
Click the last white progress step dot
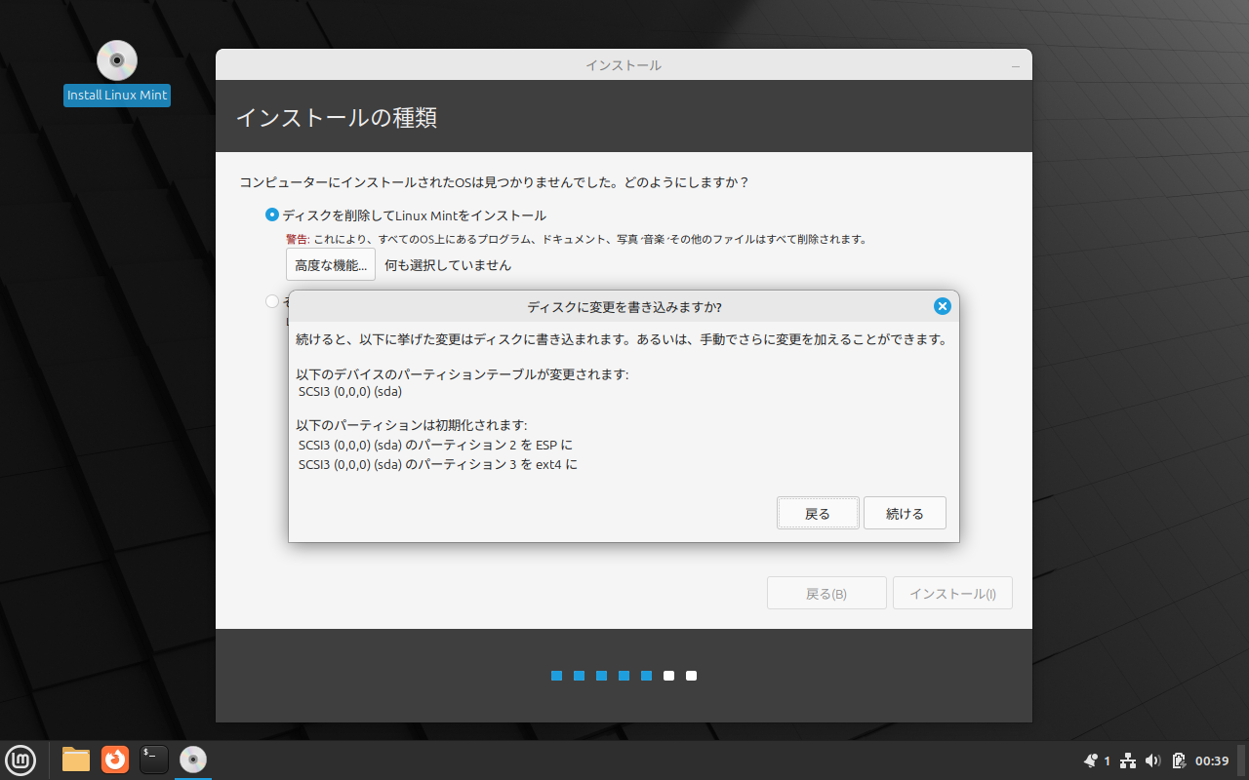click(691, 676)
